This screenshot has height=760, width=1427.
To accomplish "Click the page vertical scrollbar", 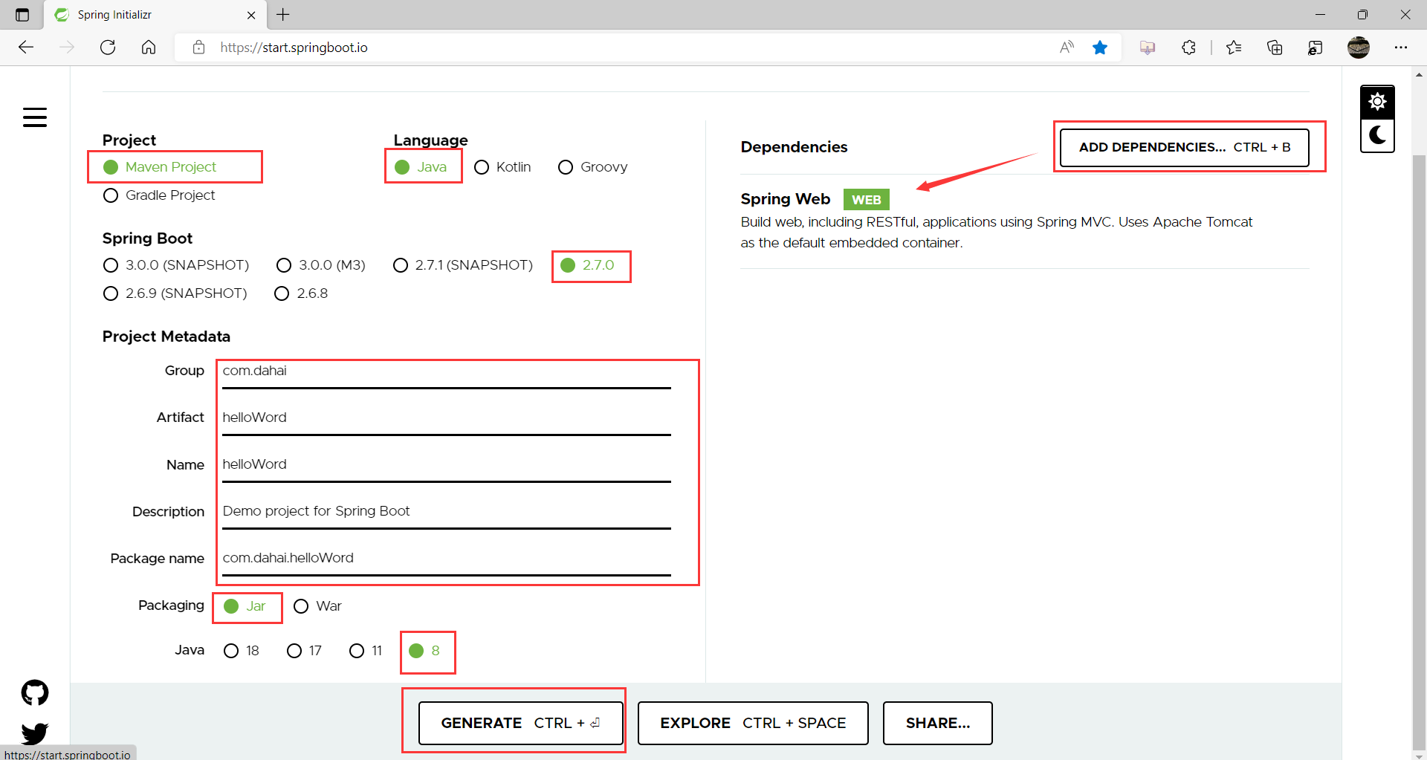I will pos(1420,453).
